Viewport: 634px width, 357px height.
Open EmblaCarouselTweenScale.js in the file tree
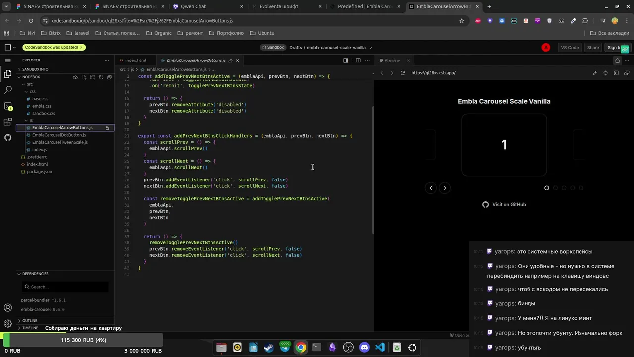(60, 142)
